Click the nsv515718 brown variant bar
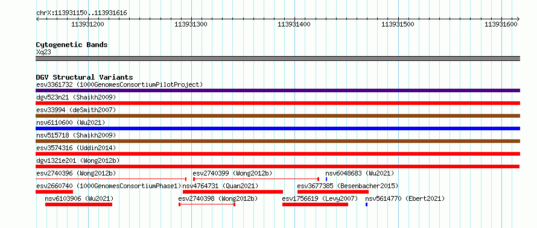 click(x=278, y=141)
